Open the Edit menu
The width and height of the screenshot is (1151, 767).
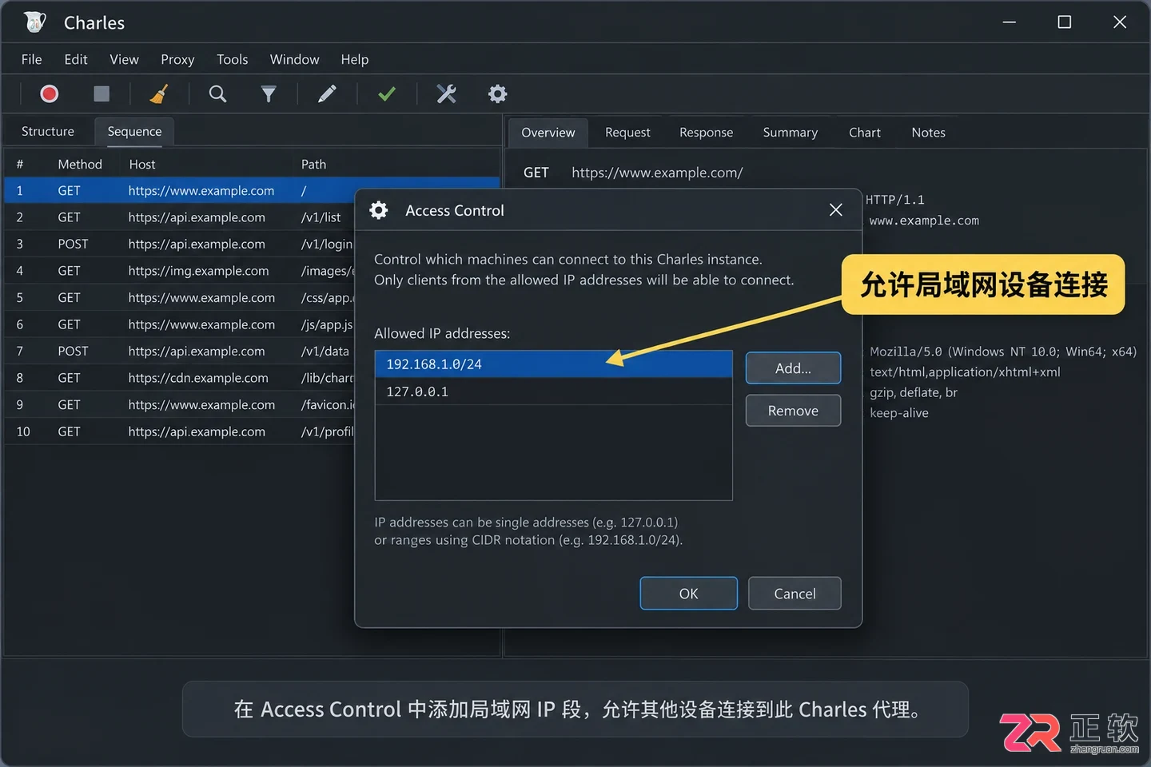76,59
